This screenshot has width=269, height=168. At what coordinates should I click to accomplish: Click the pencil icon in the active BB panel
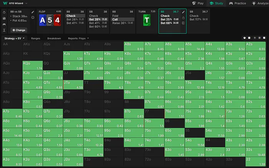183,12
